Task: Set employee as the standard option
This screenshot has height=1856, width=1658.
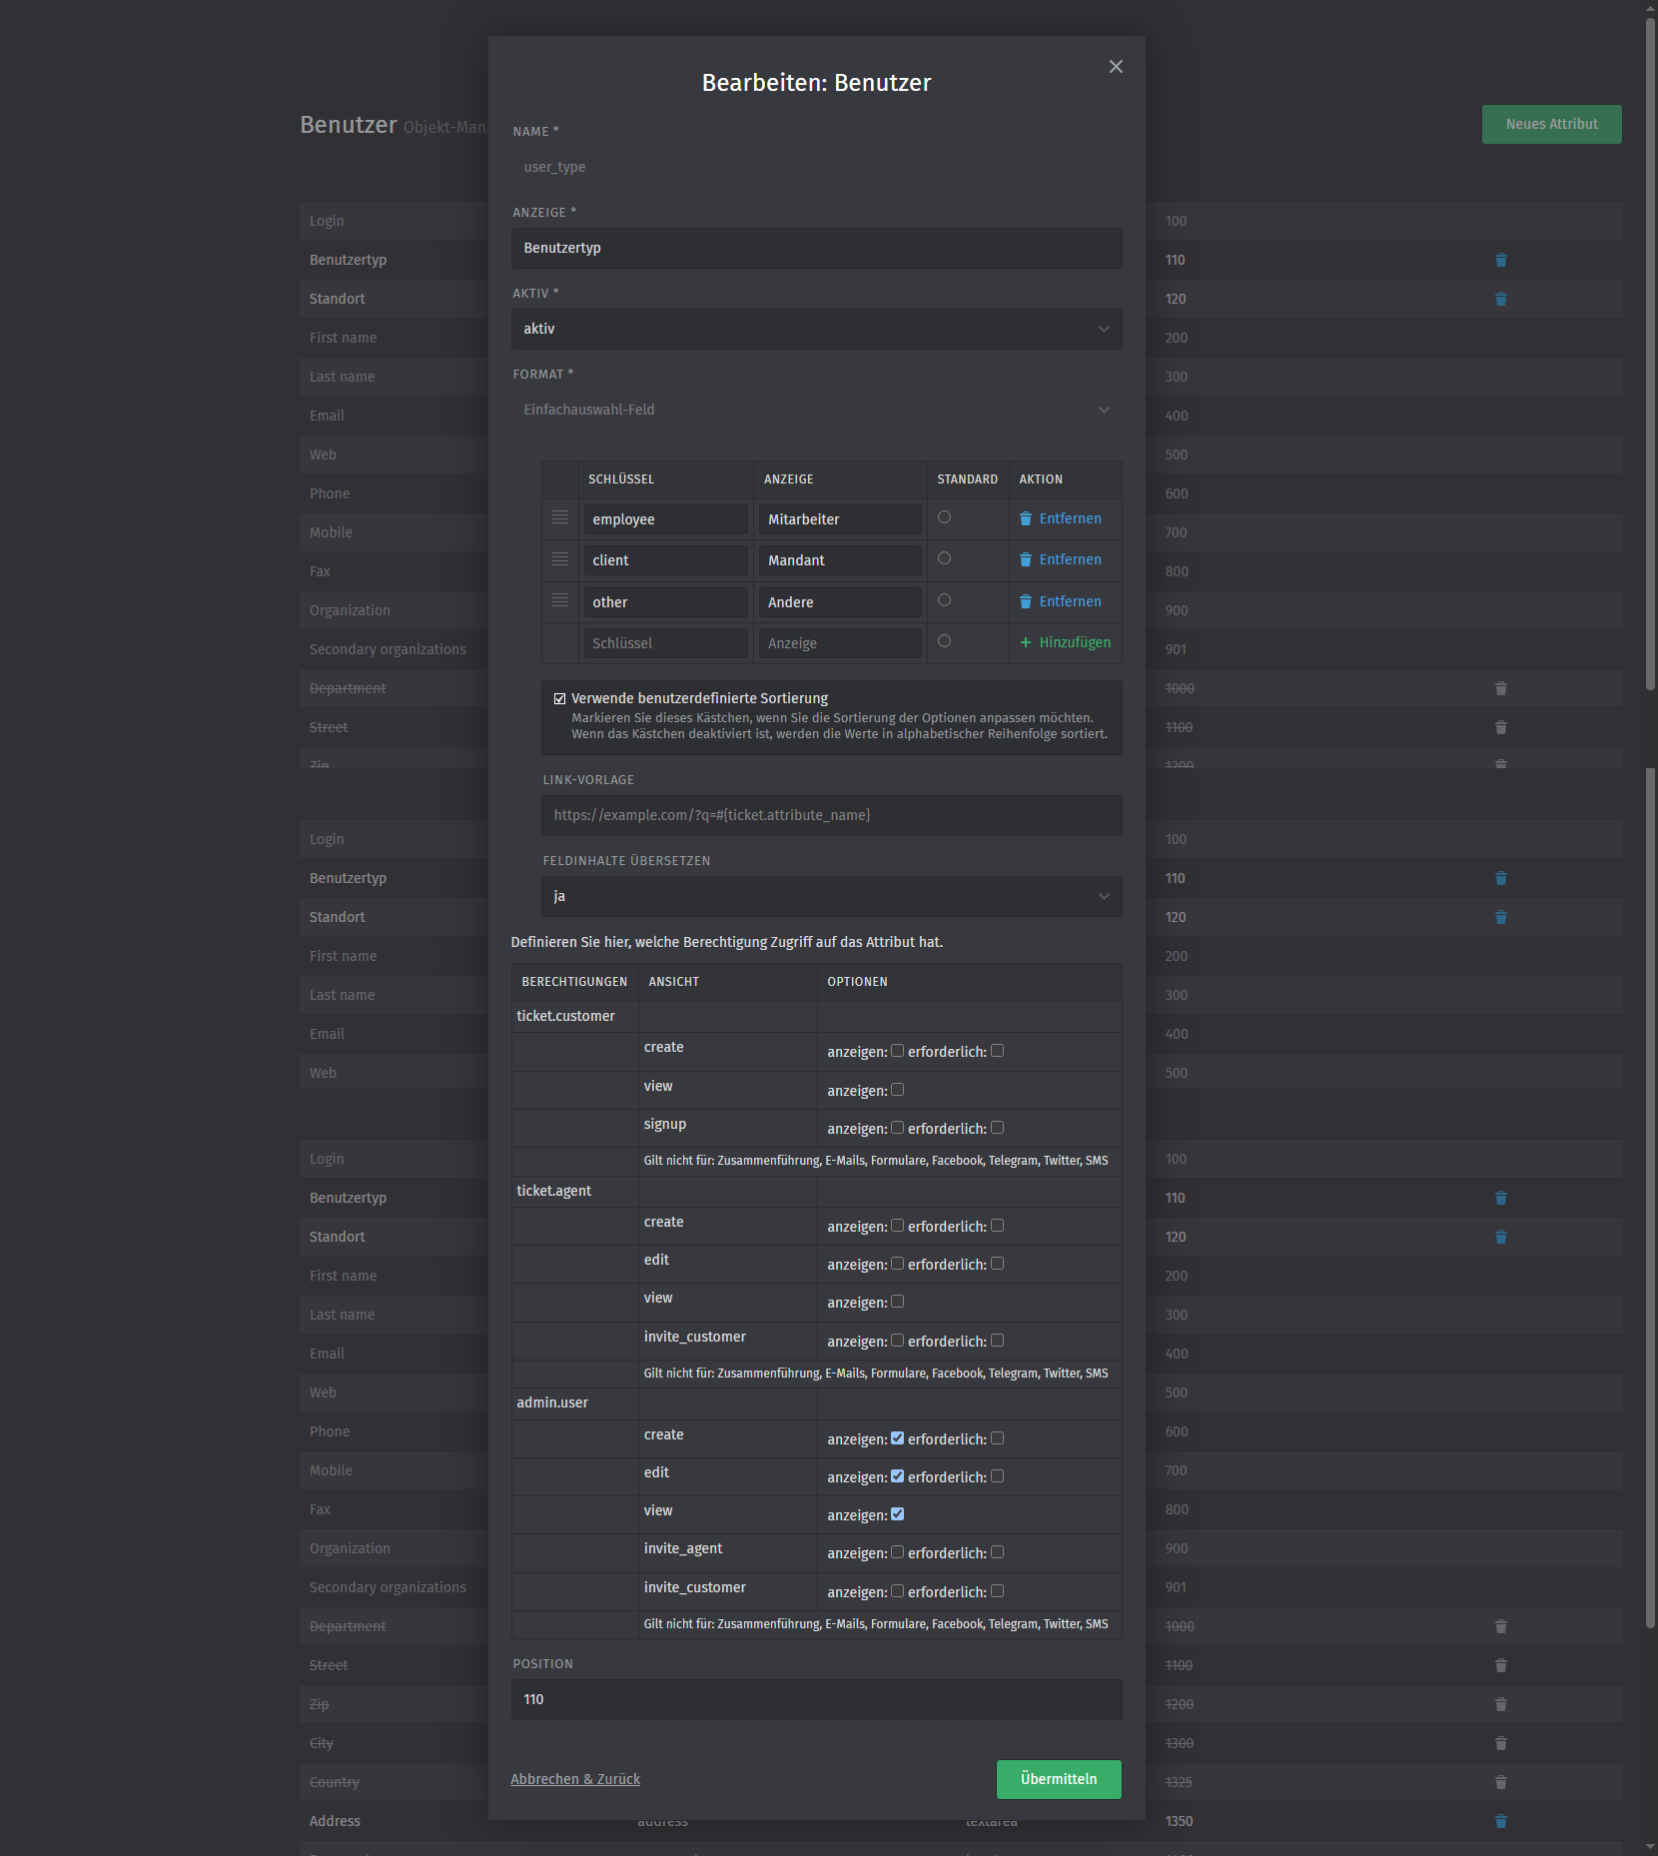Action: tap(944, 517)
